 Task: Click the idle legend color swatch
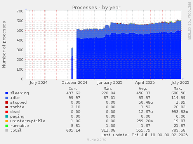7,98
